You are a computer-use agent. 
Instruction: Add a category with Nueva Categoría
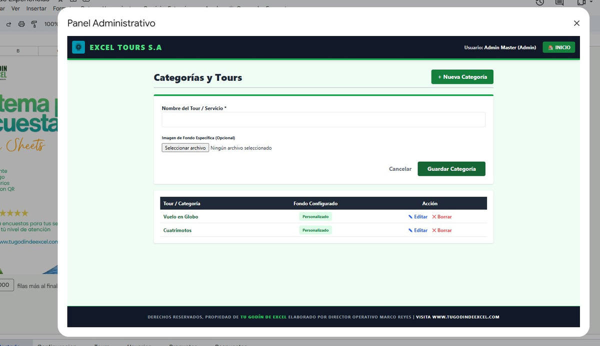[462, 77]
